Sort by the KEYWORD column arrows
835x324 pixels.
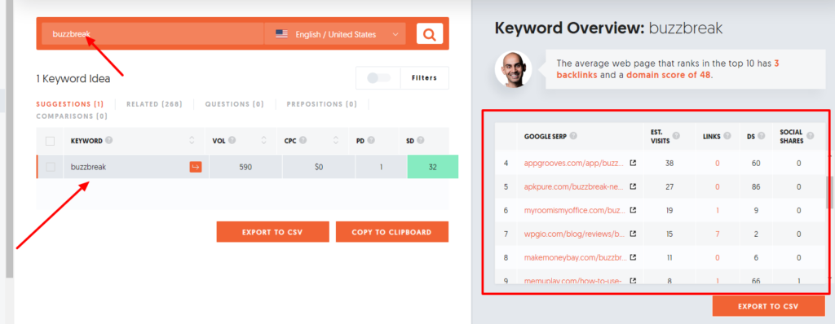click(x=192, y=141)
